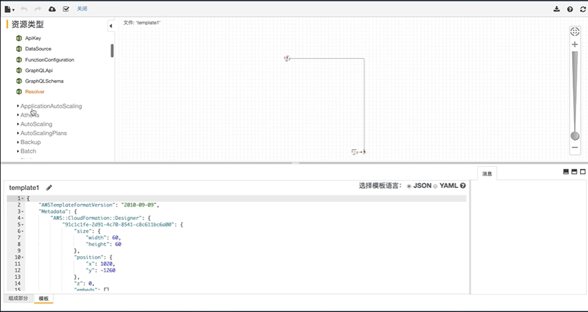
Task: Click the pencil icon to rename template1
Action: [49, 188]
